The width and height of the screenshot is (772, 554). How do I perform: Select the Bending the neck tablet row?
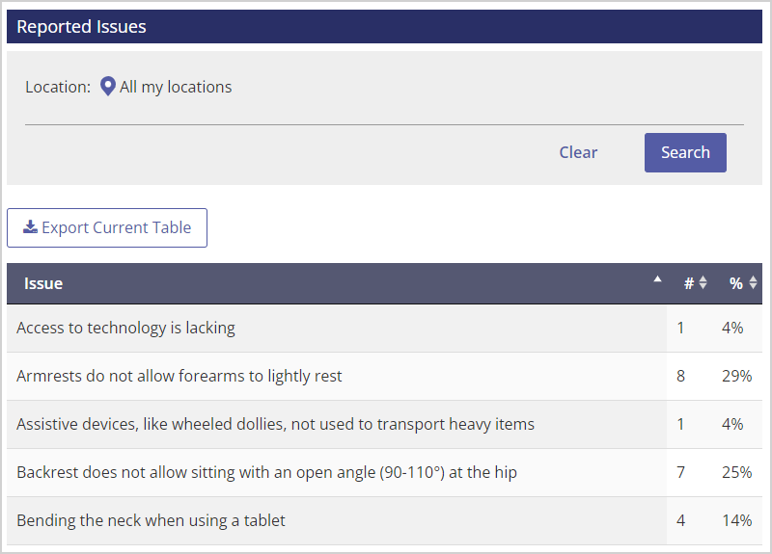(384, 520)
